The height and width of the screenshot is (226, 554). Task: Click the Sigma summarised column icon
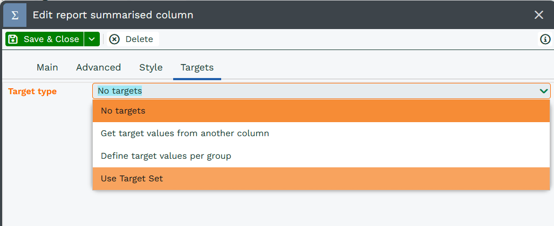(x=15, y=15)
